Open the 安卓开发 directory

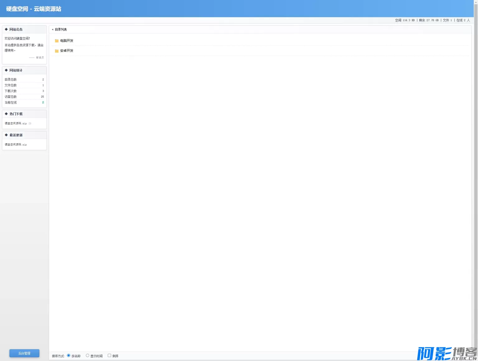click(x=67, y=51)
